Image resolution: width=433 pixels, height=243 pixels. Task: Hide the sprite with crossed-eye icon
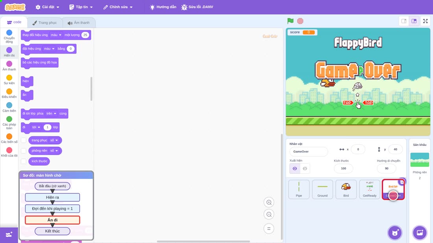tap(305, 169)
